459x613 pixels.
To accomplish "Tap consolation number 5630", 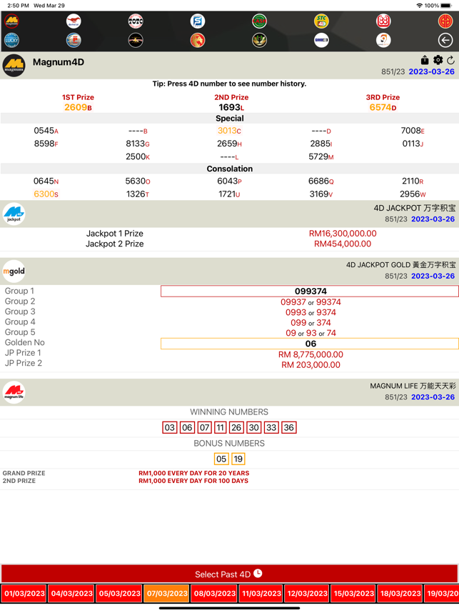I will 138,181.
